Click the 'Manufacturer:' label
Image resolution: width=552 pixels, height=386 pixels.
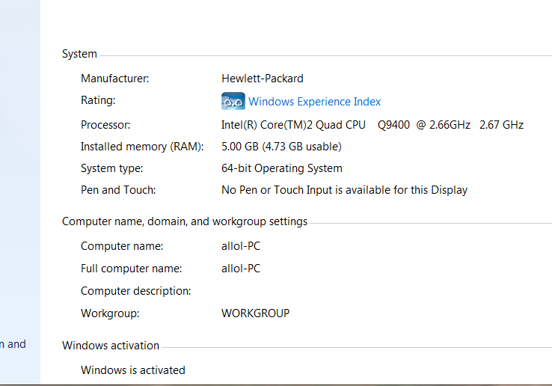[114, 79]
